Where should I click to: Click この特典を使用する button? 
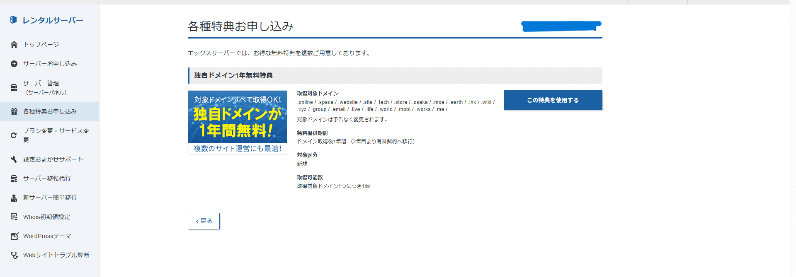click(553, 100)
